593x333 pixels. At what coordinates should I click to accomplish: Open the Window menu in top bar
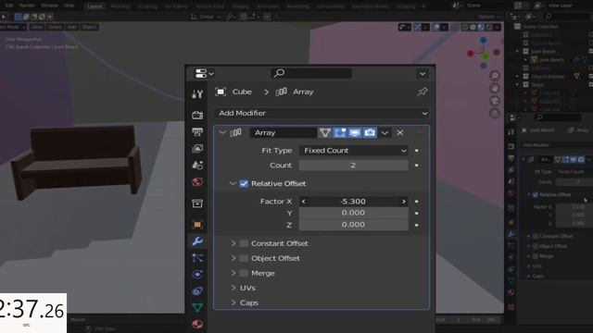click(x=49, y=6)
